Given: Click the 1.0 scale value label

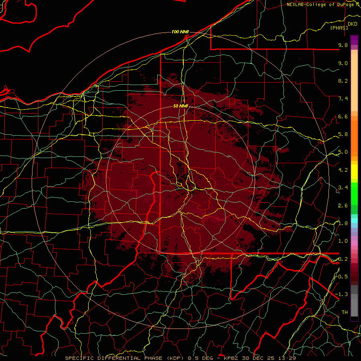Looking at the screenshot, I should click(x=343, y=241).
